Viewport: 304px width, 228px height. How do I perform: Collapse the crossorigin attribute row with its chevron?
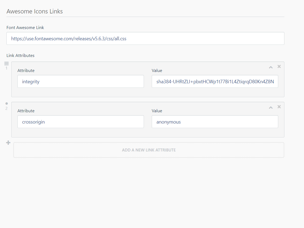click(271, 107)
